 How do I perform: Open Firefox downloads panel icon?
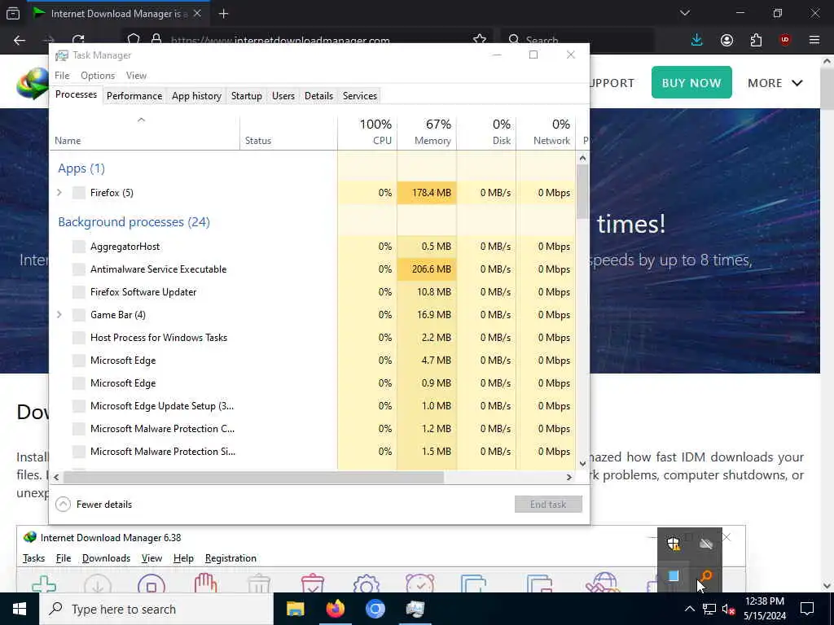pyautogui.click(x=696, y=40)
